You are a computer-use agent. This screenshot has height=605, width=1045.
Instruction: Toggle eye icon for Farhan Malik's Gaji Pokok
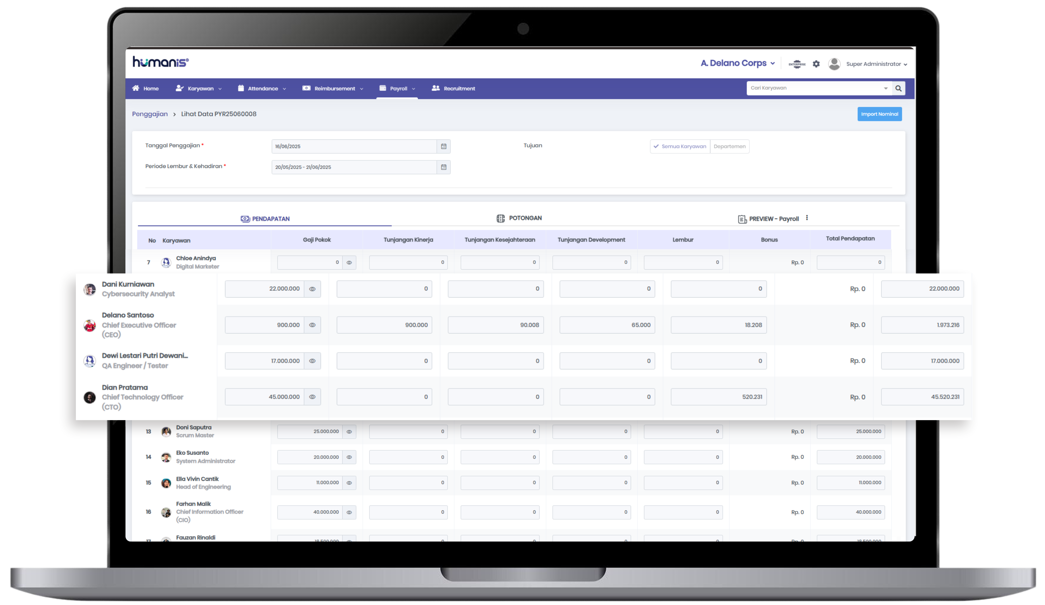349,513
